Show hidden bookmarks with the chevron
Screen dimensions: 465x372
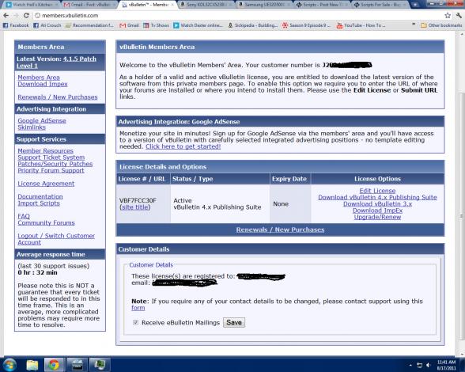pos(414,25)
